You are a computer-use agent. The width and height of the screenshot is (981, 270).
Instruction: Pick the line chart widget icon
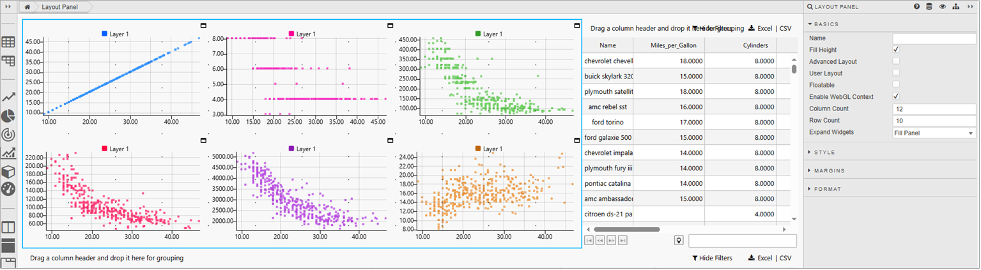click(x=8, y=97)
